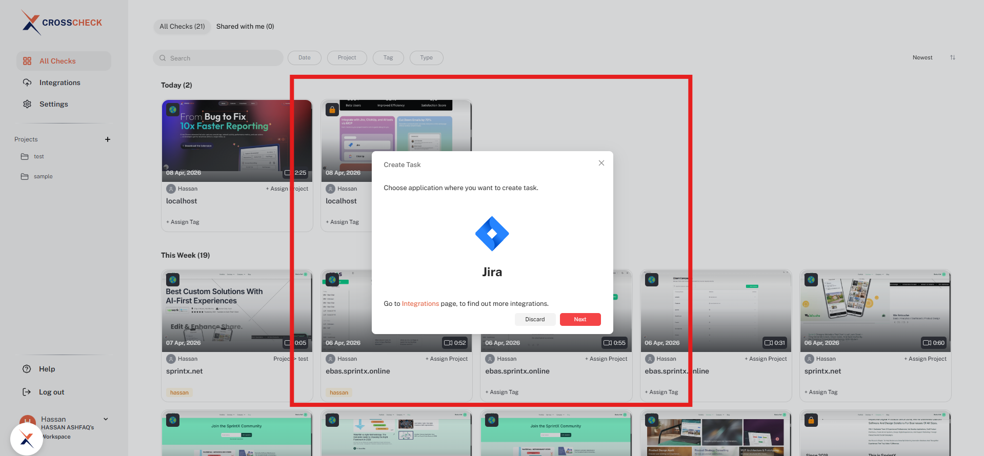
Task: Open the Tag filter dropdown
Action: 388,58
